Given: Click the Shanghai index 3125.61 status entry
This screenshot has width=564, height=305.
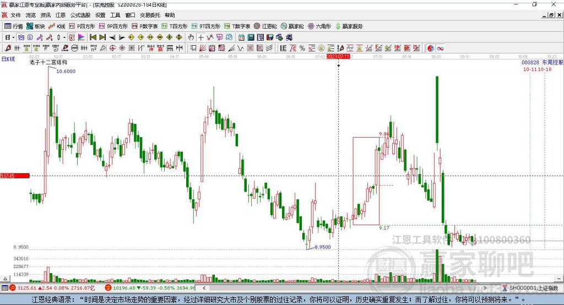Looking at the screenshot, I should point(52,288).
